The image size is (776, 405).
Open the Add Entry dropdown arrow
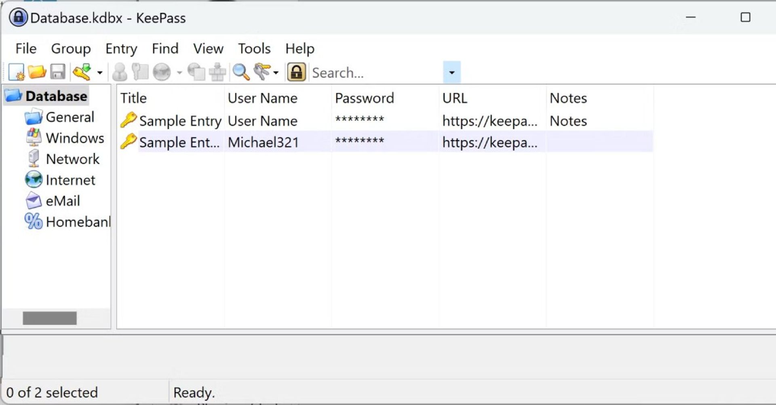point(100,73)
